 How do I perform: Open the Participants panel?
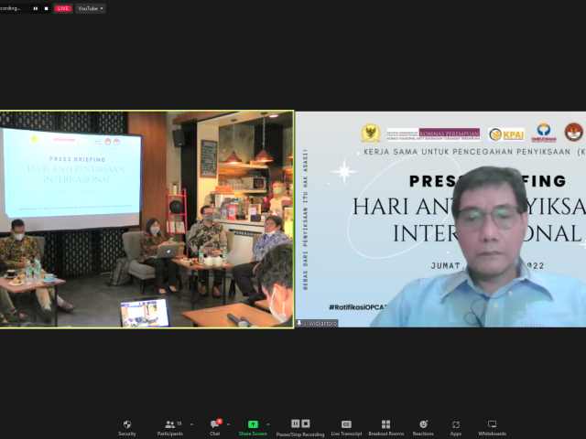(169, 426)
